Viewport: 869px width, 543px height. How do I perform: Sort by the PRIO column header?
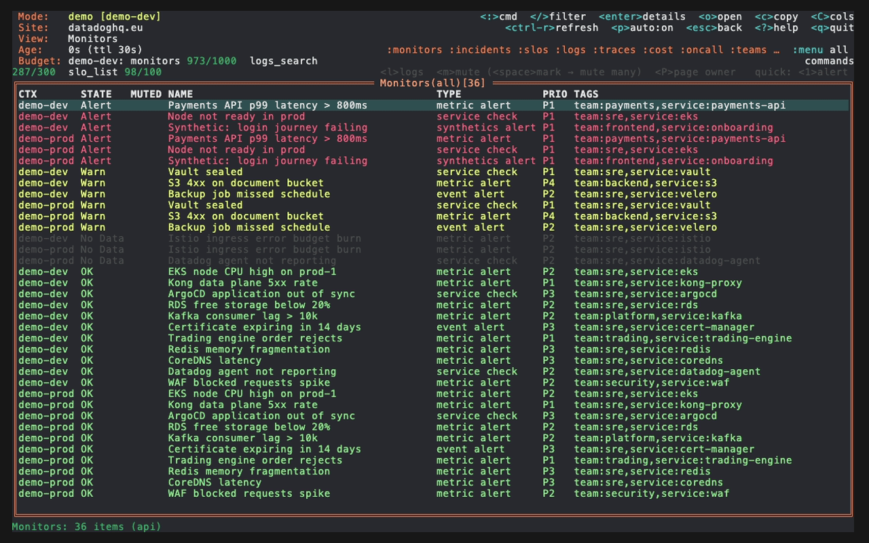click(555, 94)
